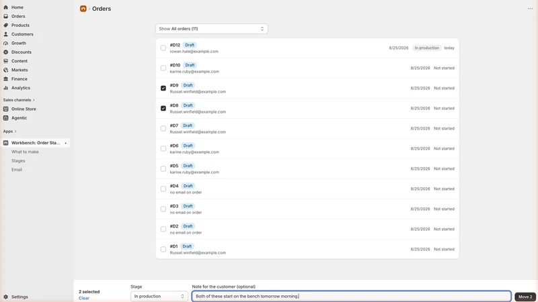Viewport: 538px width, 302px height.
Task: Click the Discounts badge icon
Action: click(x=6, y=52)
